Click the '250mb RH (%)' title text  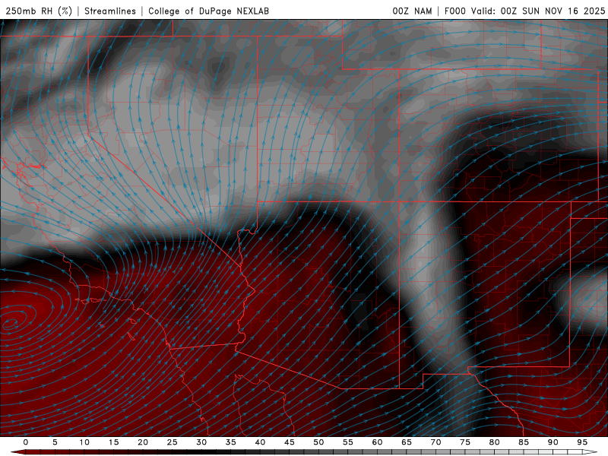click(39, 11)
